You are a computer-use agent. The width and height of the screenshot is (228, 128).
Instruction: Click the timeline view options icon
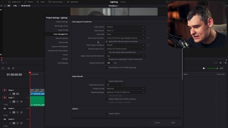tap(3, 68)
